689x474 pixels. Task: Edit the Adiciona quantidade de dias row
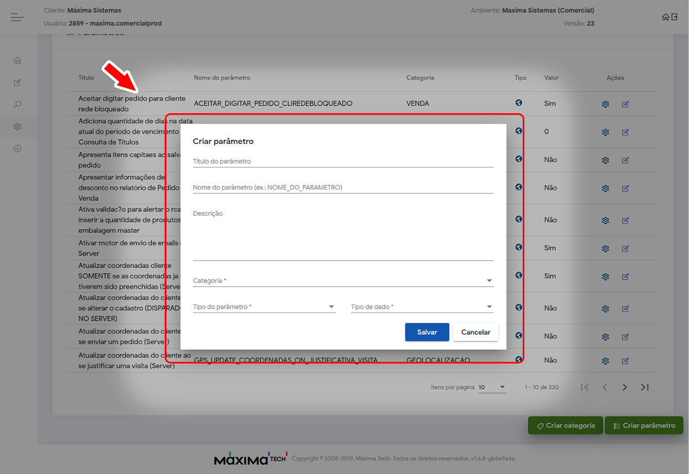pyautogui.click(x=625, y=132)
